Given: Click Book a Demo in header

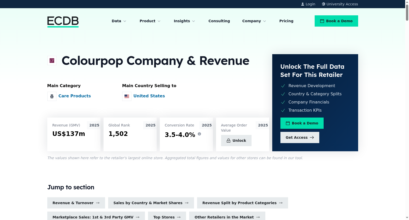Looking at the screenshot, I should point(336,21).
